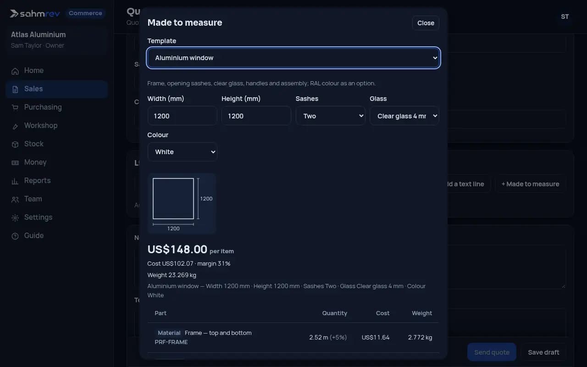Click the Team people icon
This screenshot has width=587, height=367.
(x=15, y=199)
